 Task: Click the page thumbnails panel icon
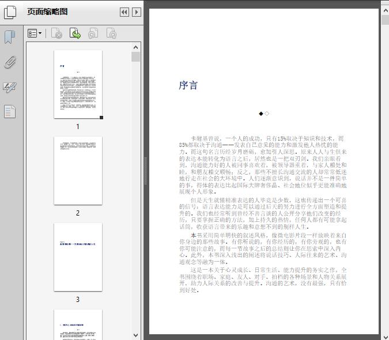click(x=10, y=12)
